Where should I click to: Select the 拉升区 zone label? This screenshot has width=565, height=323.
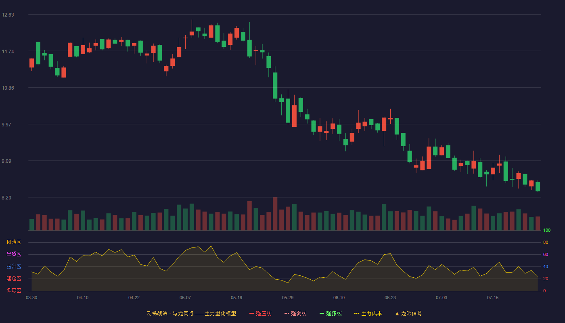coord(14,266)
